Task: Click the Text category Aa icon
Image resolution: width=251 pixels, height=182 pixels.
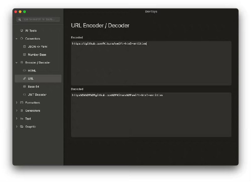Action: (22, 119)
